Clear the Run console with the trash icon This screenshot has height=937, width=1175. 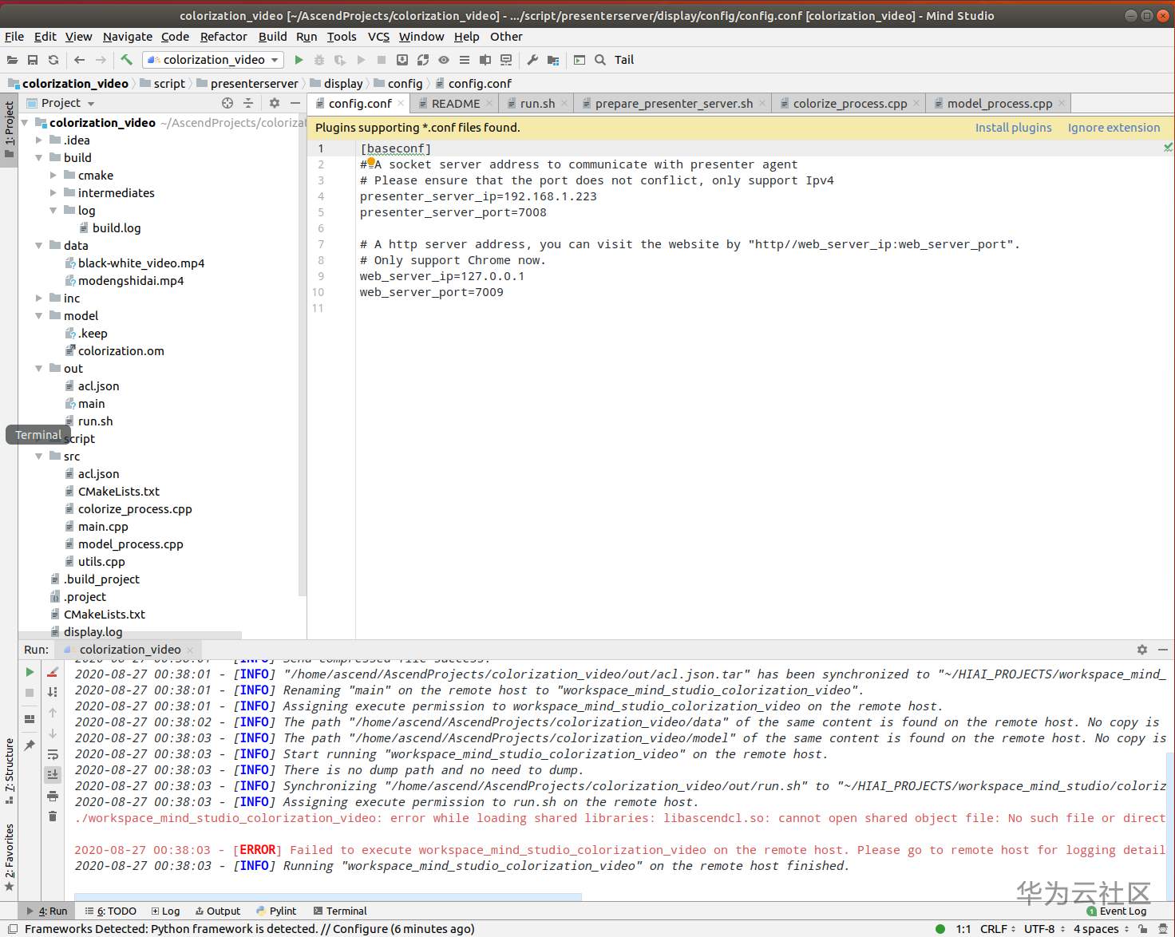53,816
